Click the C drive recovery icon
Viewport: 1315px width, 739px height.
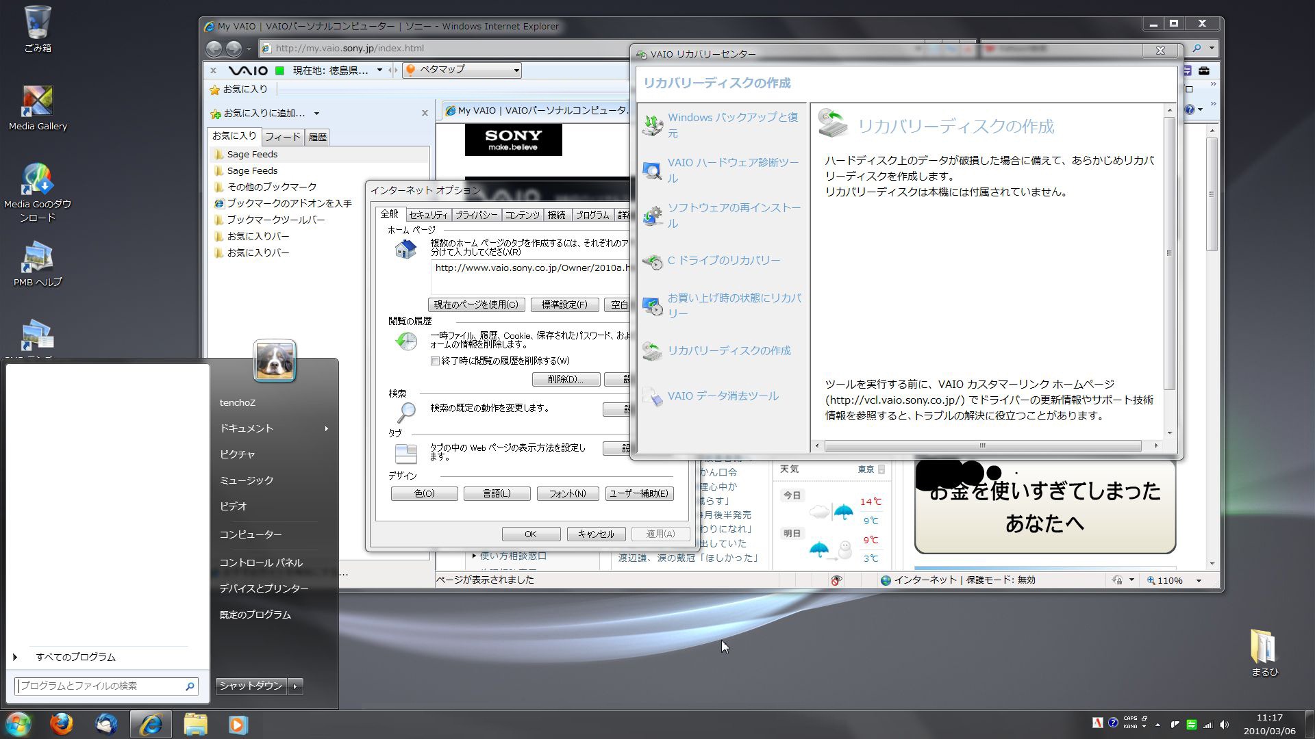point(652,261)
